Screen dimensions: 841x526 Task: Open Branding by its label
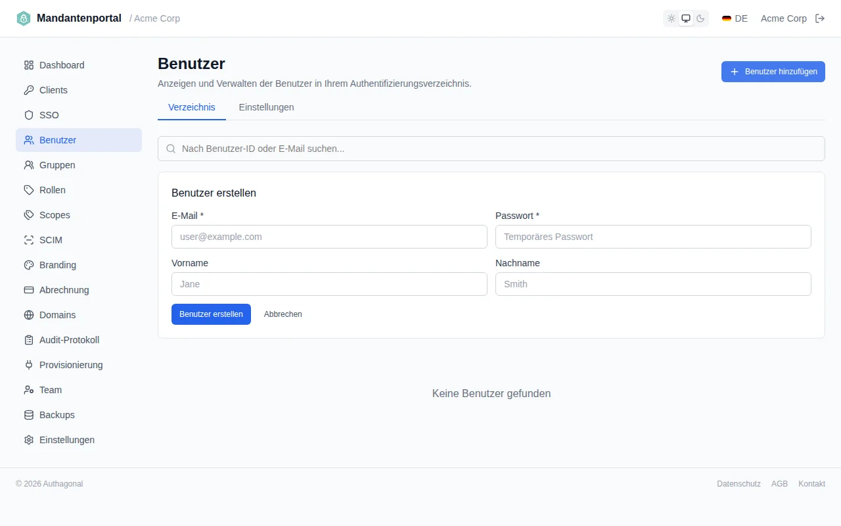point(58,265)
